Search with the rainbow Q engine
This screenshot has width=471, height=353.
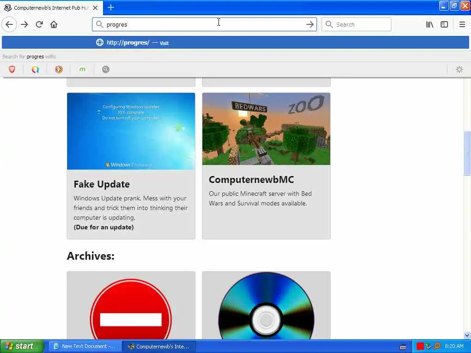click(x=35, y=69)
